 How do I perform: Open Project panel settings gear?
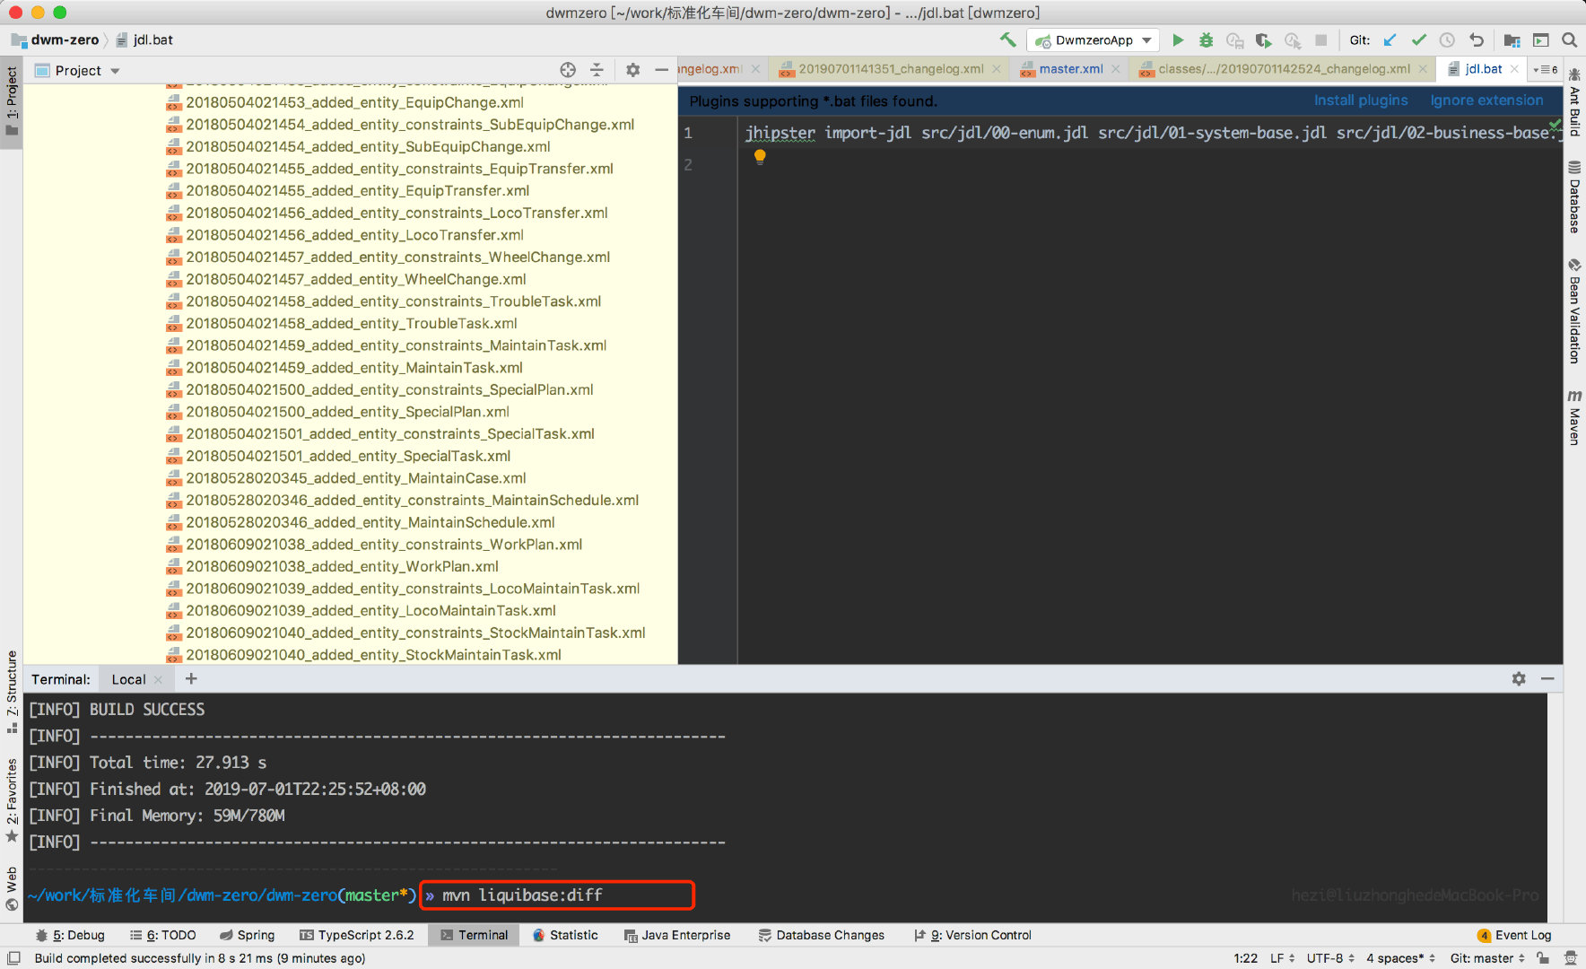pyautogui.click(x=632, y=70)
